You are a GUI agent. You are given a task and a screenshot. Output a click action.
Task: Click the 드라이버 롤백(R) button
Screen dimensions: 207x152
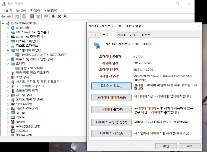(x=111, y=109)
